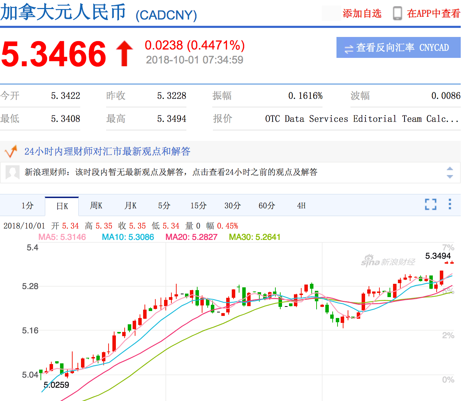Click the 查看反向汇率 CNYCAD button

399,47
